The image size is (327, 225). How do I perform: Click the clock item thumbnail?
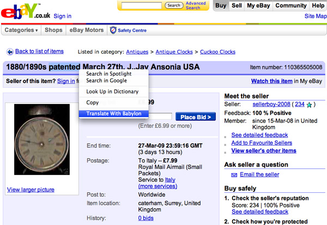[42, 139]
